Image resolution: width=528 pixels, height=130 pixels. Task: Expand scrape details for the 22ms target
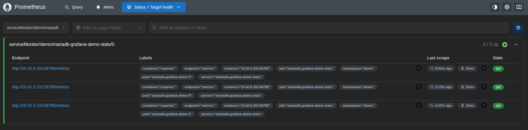(484, 87)
